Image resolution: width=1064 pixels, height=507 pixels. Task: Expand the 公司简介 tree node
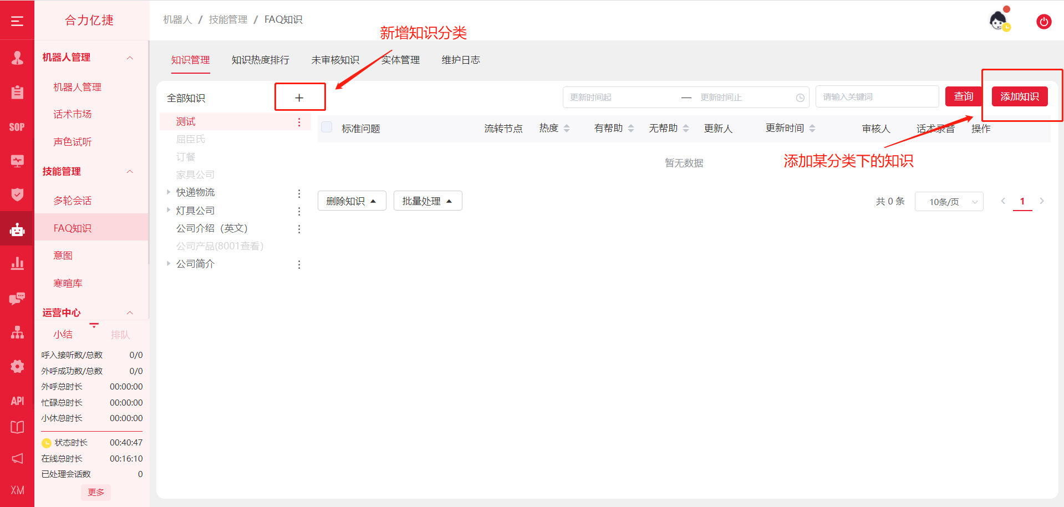[x=169, y=264]
